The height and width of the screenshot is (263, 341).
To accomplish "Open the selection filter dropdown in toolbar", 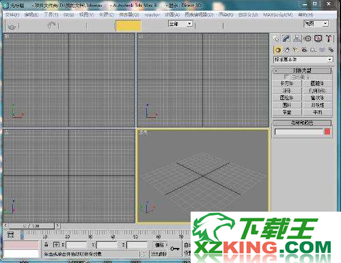I will (180, 23).
